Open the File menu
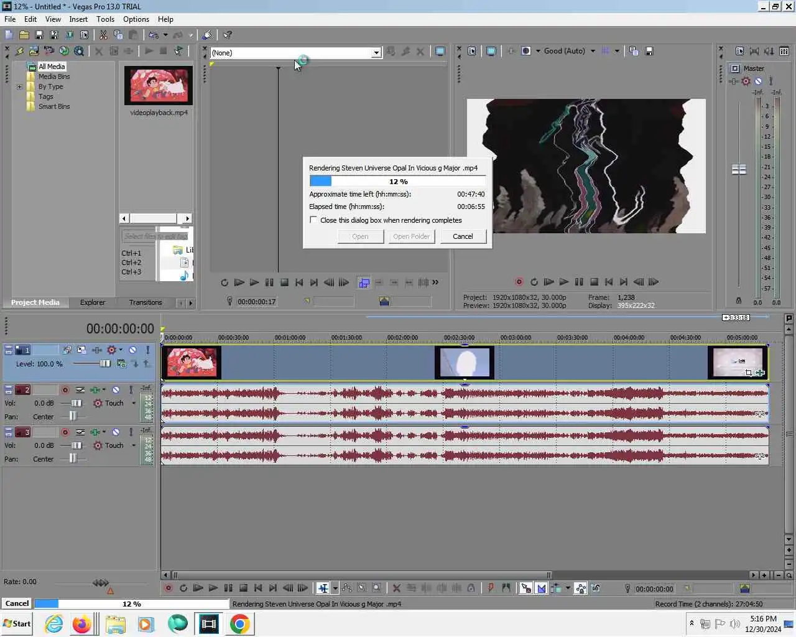Image resolution: width=796 pixels, height=637 pixels. (10, 19)
